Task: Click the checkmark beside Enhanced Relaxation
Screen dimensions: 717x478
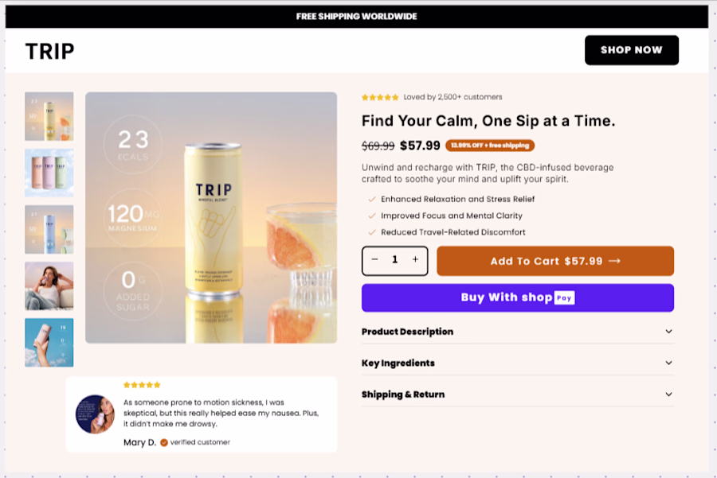Action: pyautogui.click(x=371, y=199)
